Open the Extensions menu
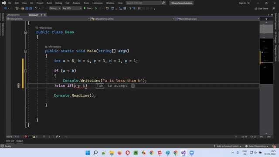The height and width of the screenshot is (157, 279). (x=97, y=3)
